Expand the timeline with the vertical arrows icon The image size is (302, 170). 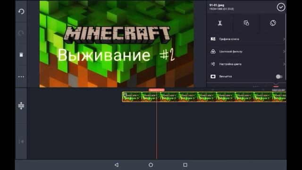(x=21, y=106)
